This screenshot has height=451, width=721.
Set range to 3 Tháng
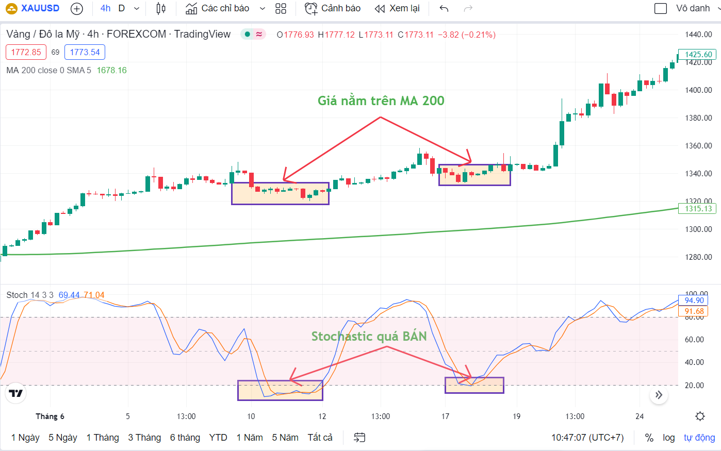144,438
